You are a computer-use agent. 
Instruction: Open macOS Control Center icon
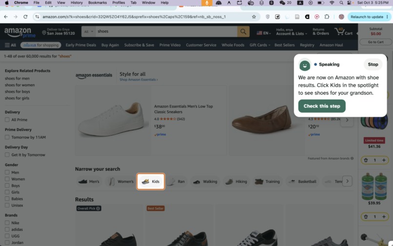(x=349, y=3)
